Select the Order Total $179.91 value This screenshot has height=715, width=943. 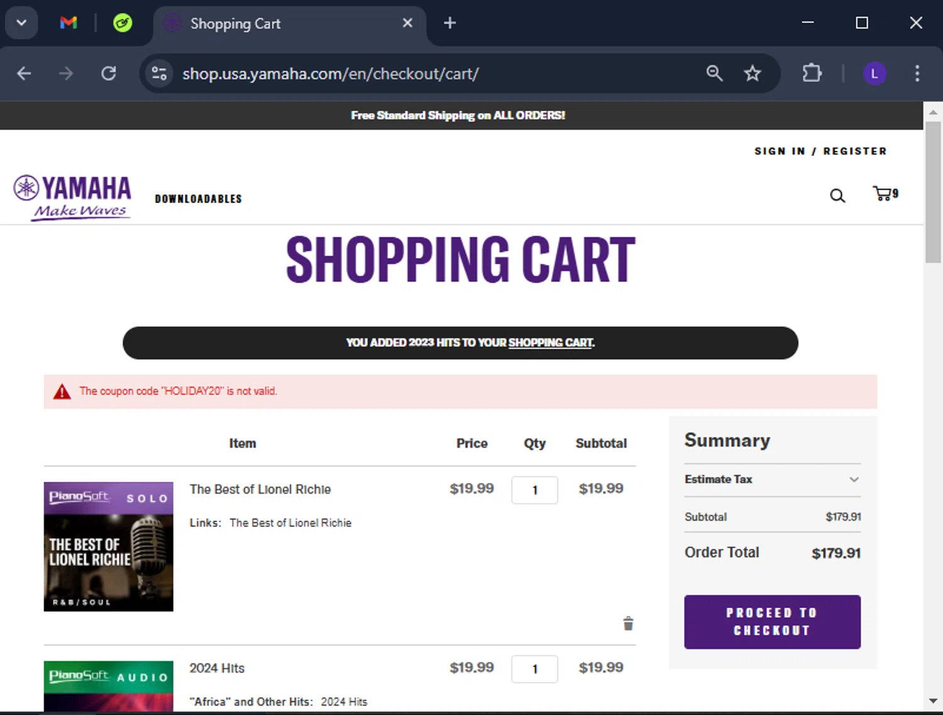[x=836, y=553]
